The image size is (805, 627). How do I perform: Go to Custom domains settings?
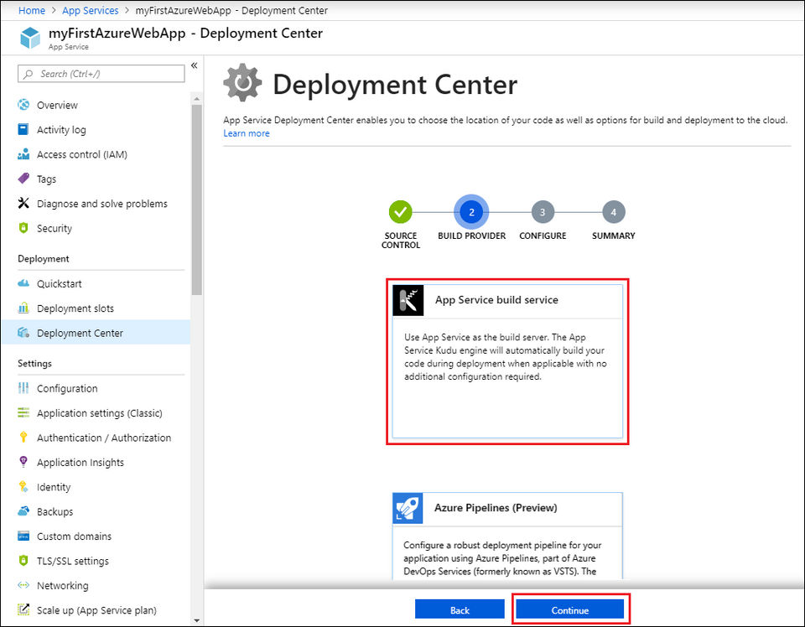(74, 536)
